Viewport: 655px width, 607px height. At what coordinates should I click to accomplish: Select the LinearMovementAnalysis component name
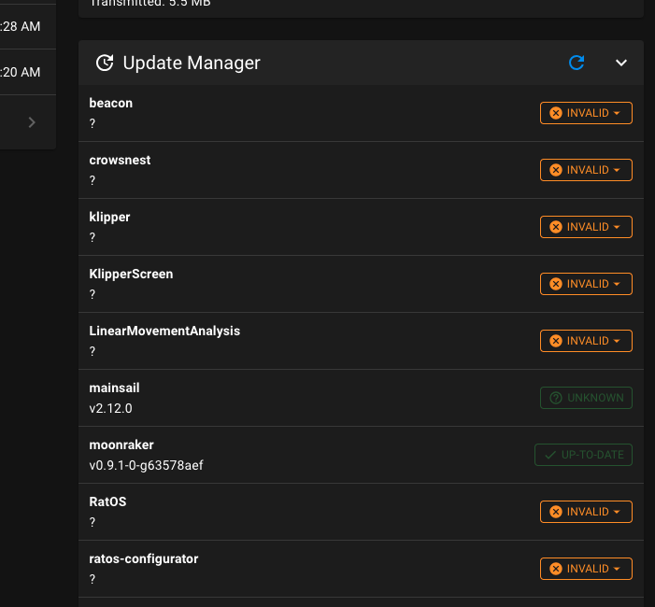(x=164, y=332)
